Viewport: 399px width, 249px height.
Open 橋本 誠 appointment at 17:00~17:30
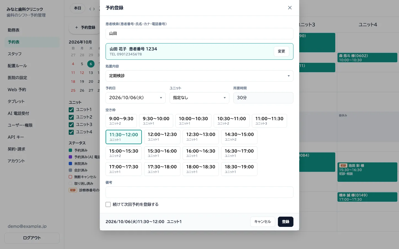[367, 197]
